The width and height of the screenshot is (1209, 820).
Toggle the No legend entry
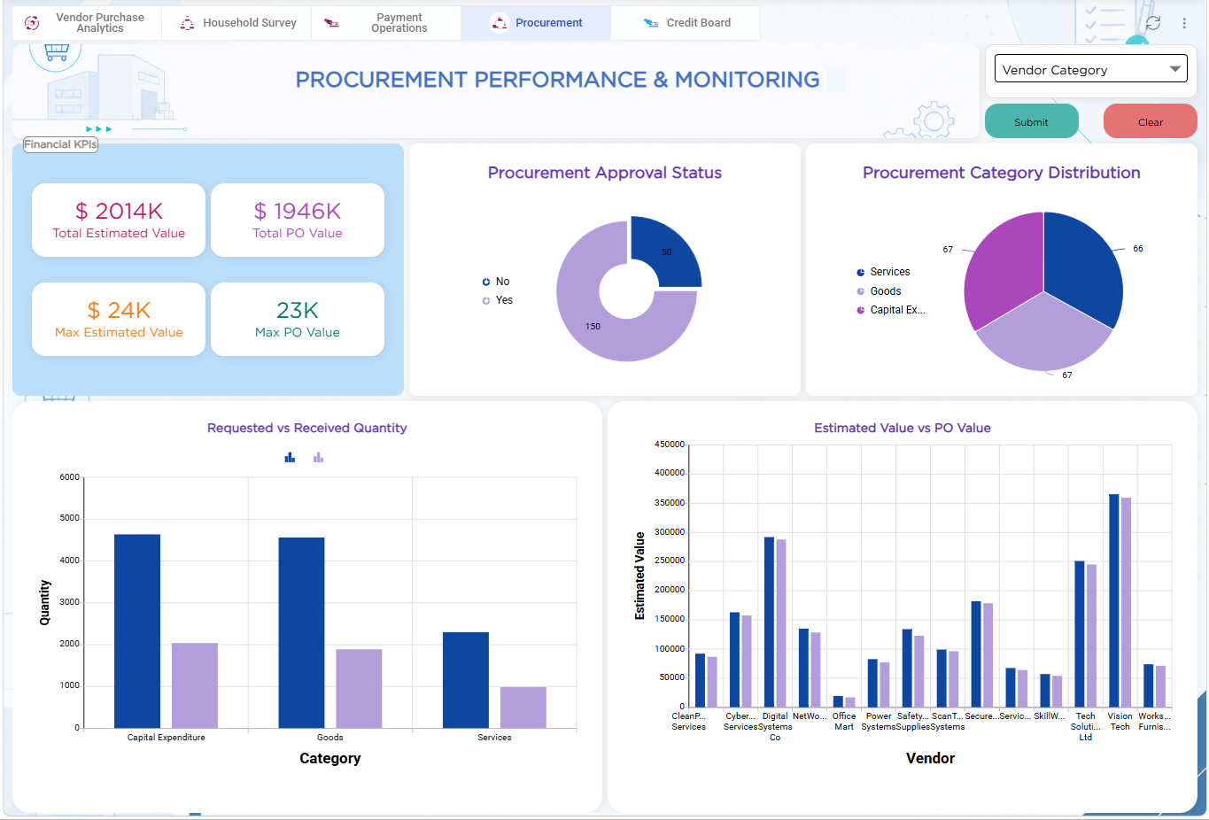click(496, 282)
